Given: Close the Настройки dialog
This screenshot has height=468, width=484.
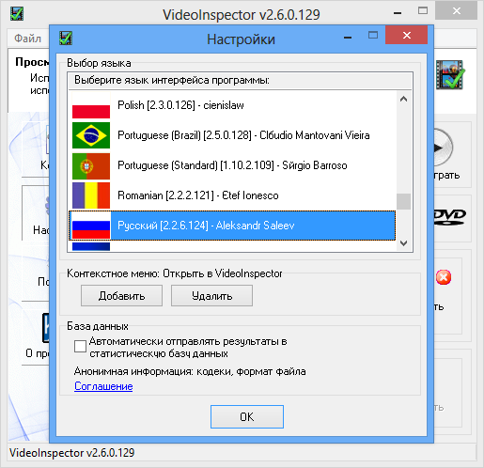Looking at the screenshot, I should 406,35.
